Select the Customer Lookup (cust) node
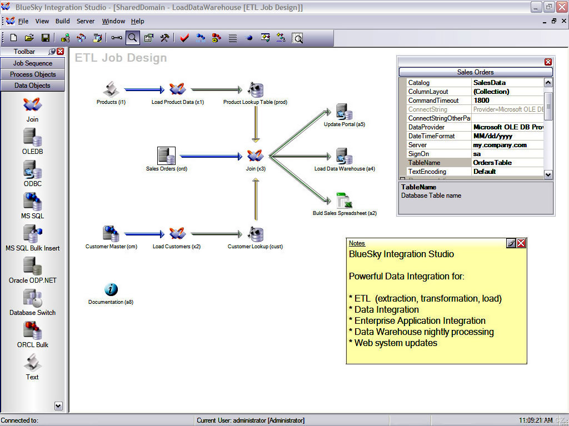569x426 pixels. pyautogui.click(x=255, y=238)
